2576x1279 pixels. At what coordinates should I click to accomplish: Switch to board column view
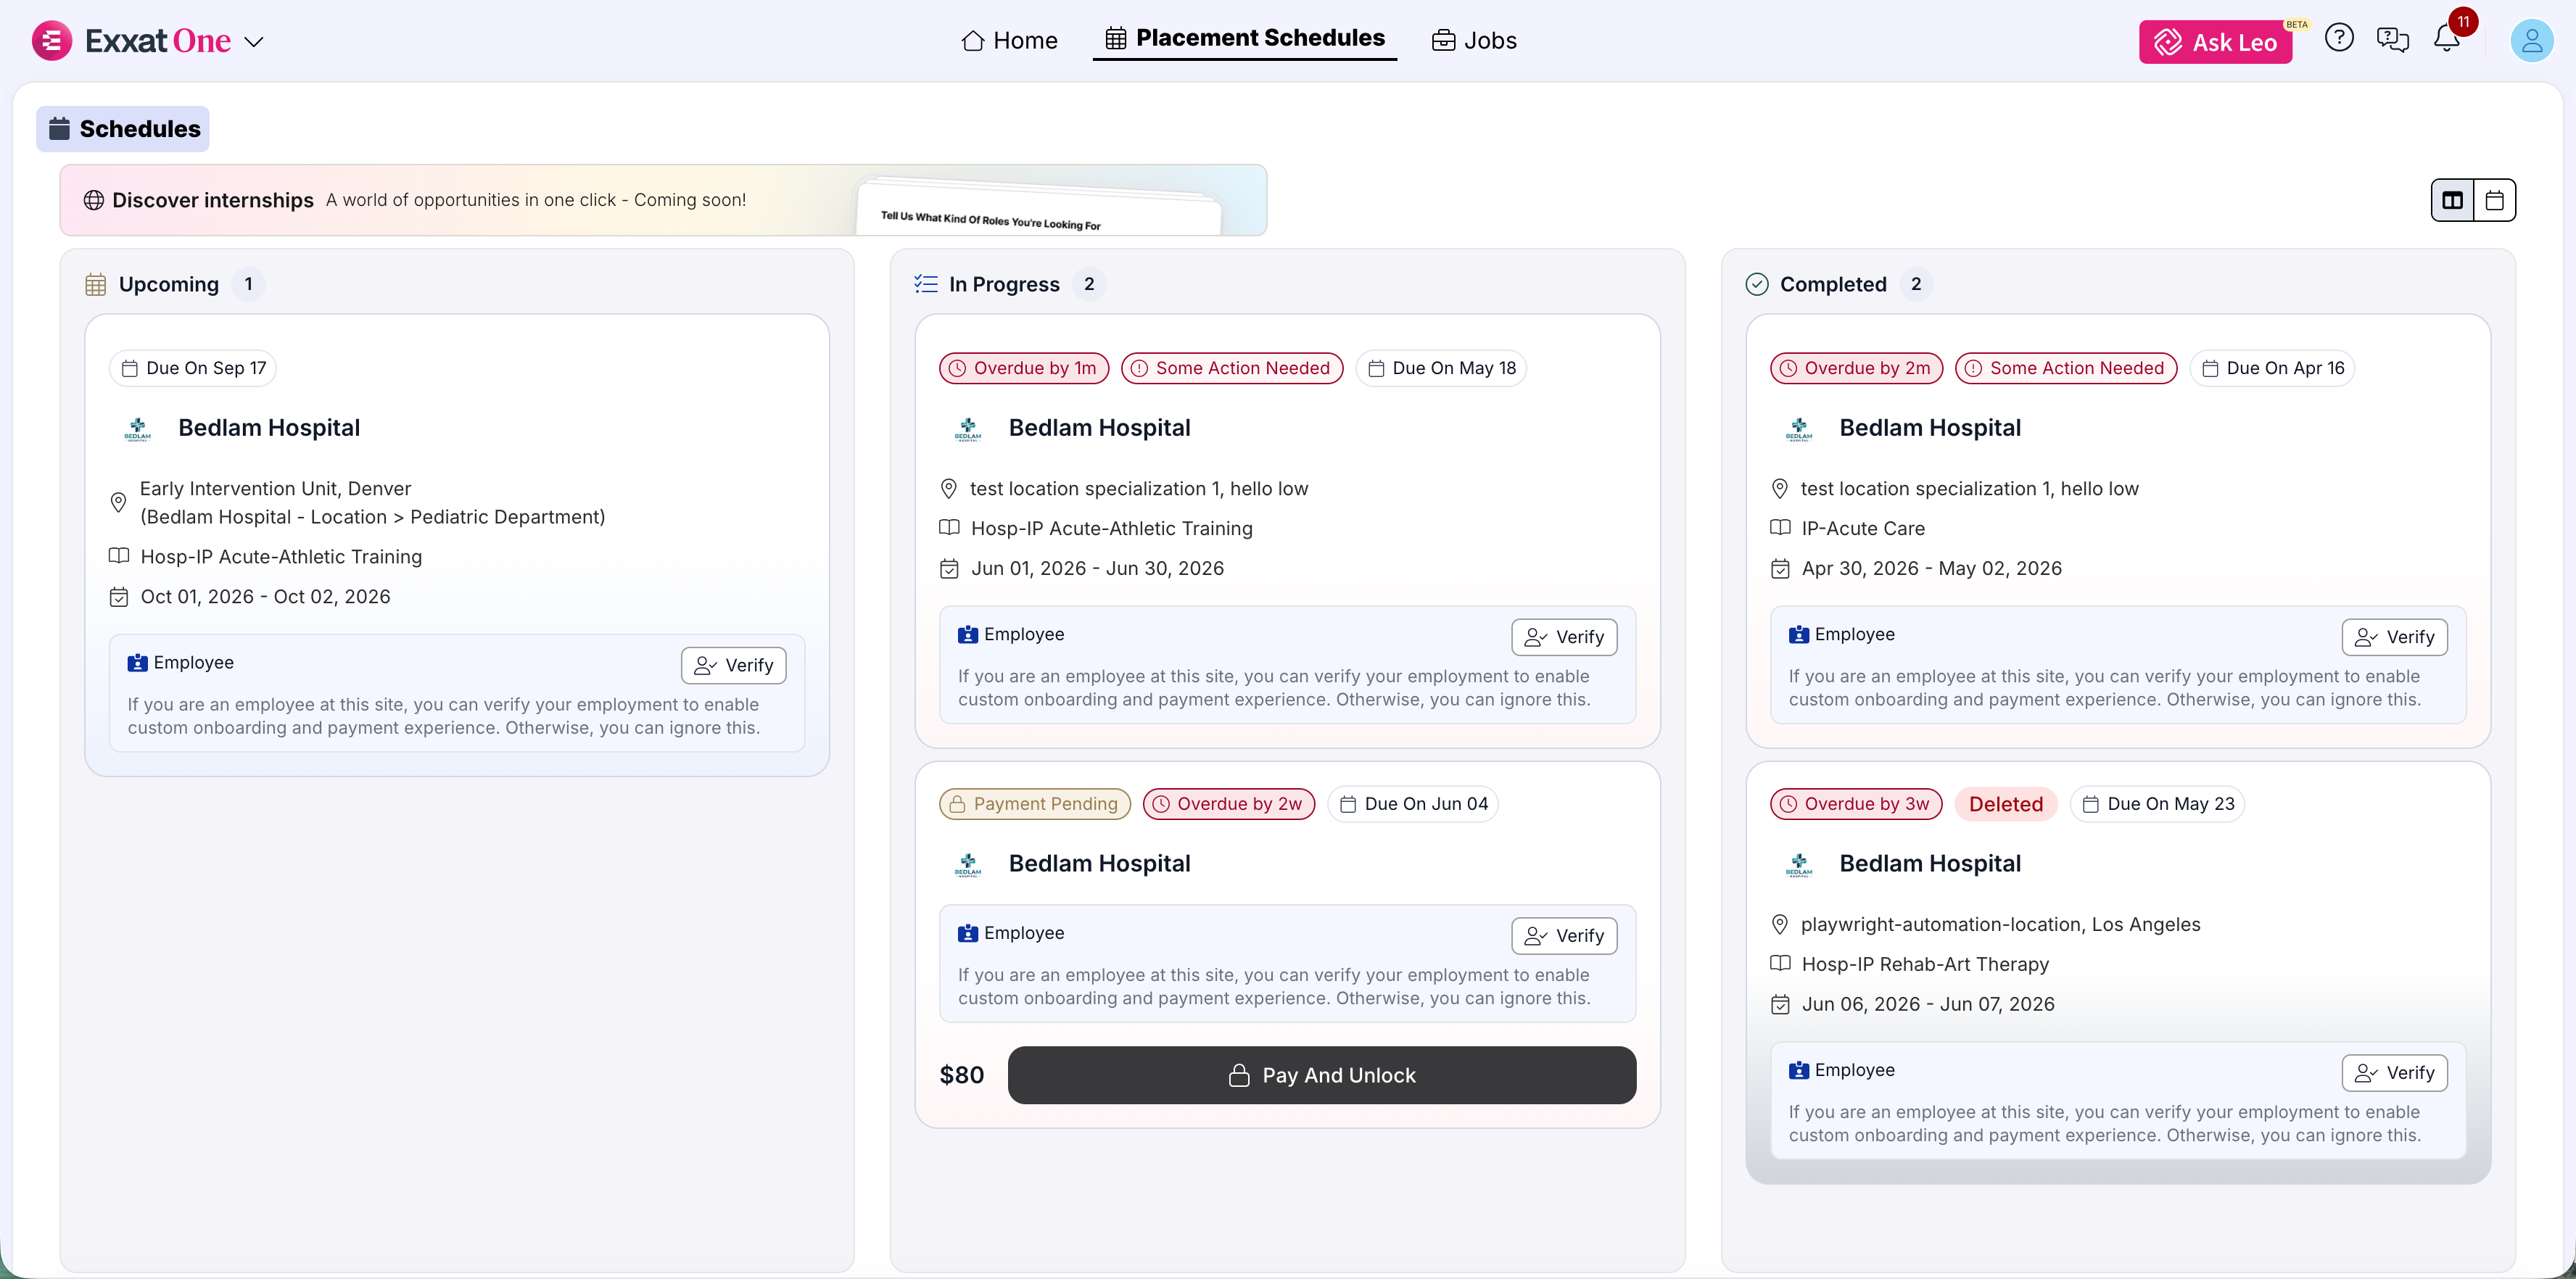(x=2452, y=200)
